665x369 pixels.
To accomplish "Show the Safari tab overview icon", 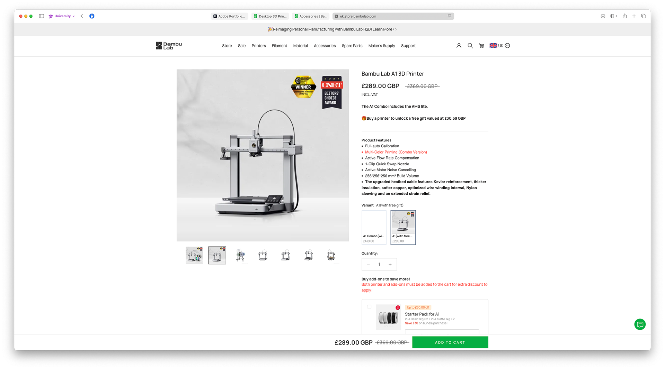I will tap(644, 16).
